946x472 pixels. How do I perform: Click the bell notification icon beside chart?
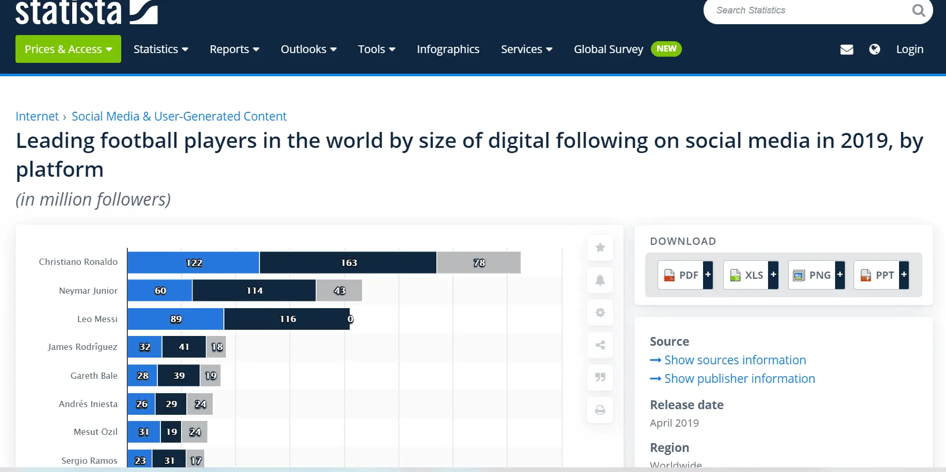pos(600,280)
